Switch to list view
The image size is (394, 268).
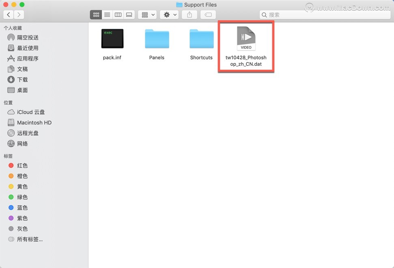pos(107,15)
